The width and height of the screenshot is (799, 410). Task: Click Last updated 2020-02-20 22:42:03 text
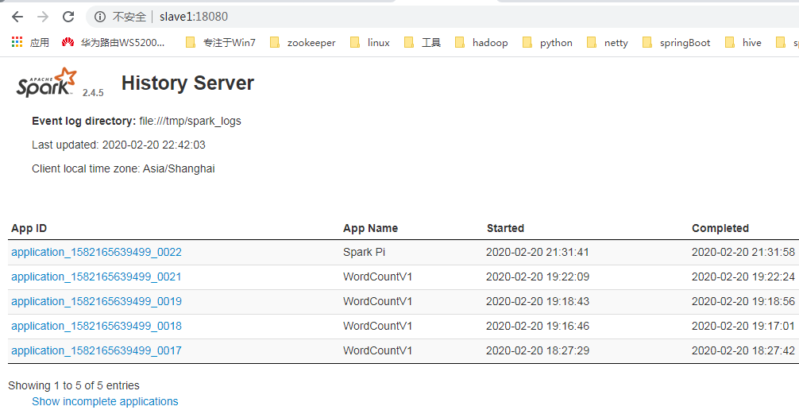pos(118,145)
